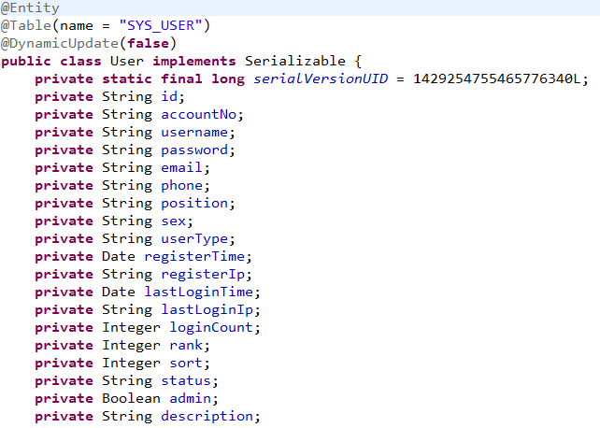Click the sort field name
The image size is (600, 428).
coord(186,363)
